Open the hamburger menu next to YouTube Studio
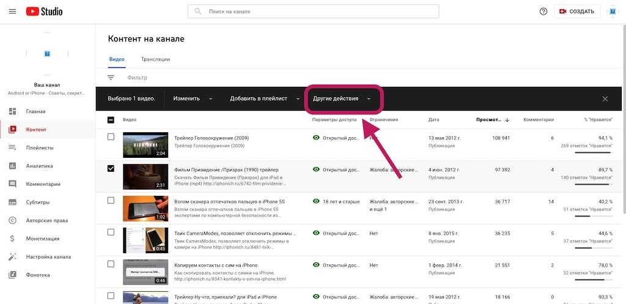 [x=12, y=12]
